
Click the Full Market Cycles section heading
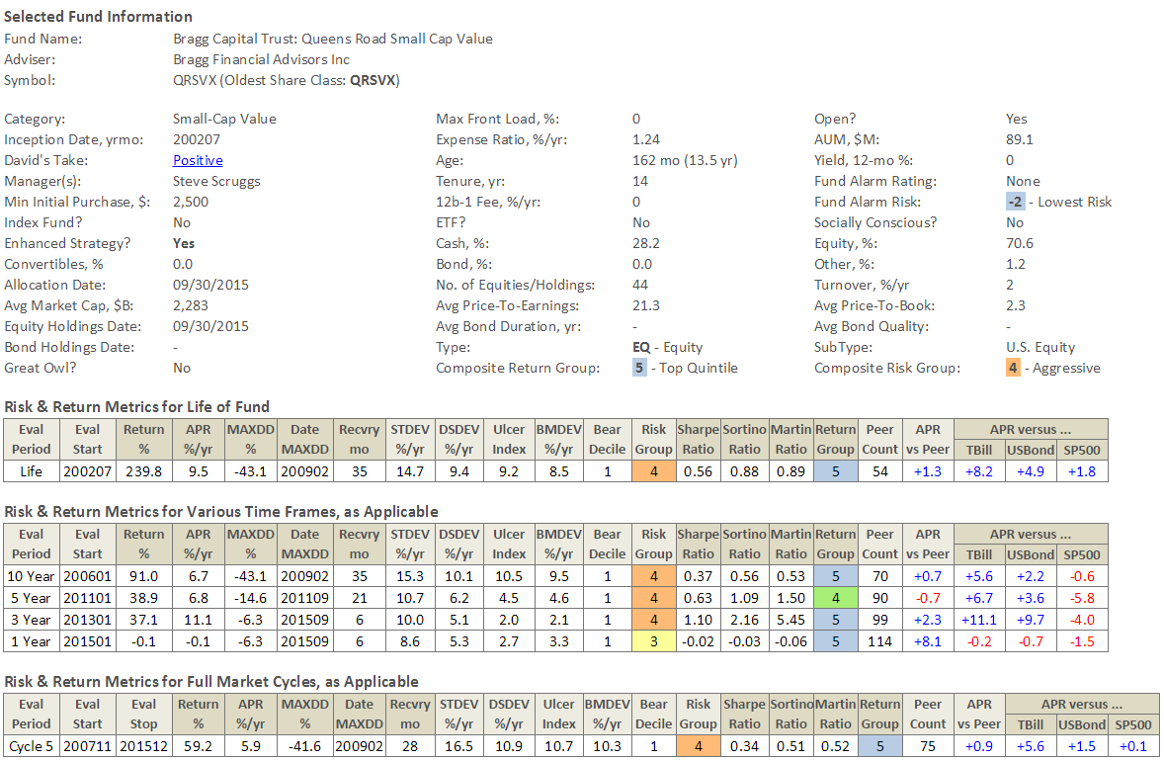pos(211,682)
